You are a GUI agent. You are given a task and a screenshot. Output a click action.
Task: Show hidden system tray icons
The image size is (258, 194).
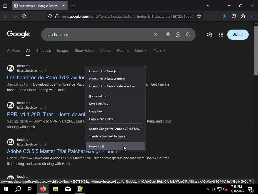pos(207,189)
